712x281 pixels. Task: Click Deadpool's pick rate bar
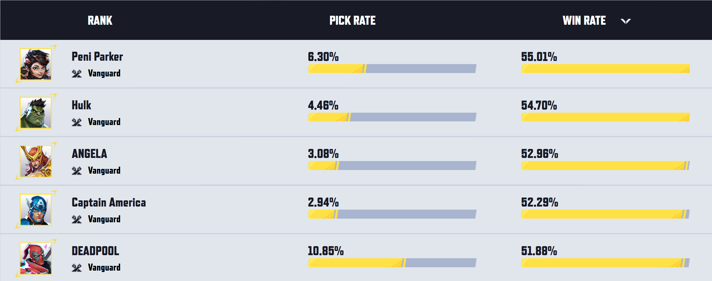(392, 263)
